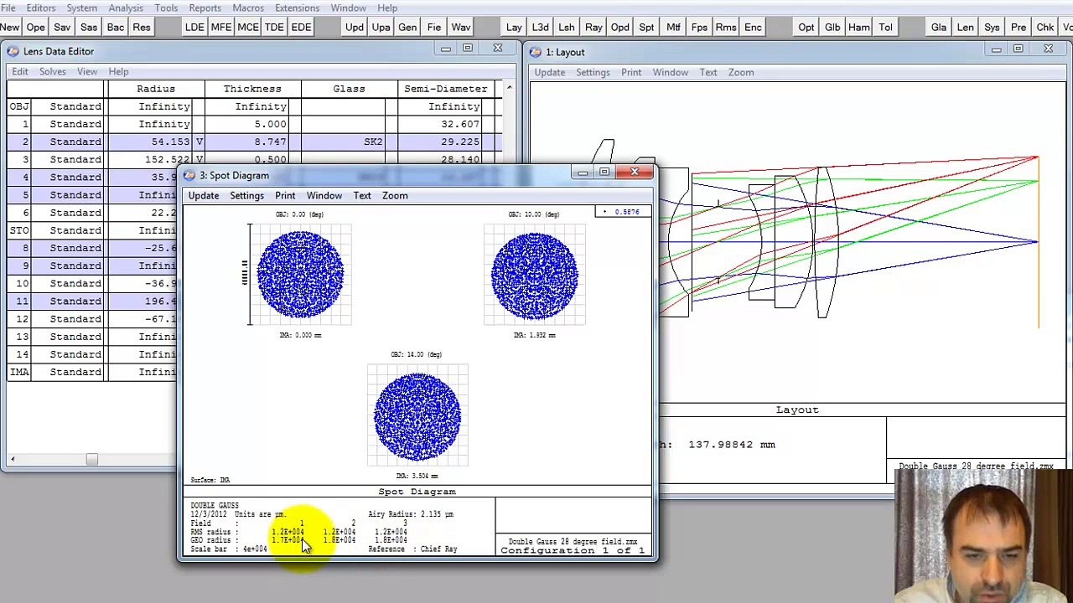Screen dimensions: 1073x603
Task: Click the Pre prescription data button
Action: tap(1019, 27)
